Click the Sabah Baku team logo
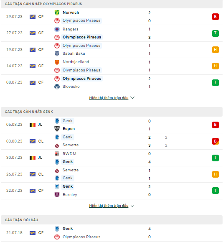Screen dimensions: 223x242 [x=57, y=53]
